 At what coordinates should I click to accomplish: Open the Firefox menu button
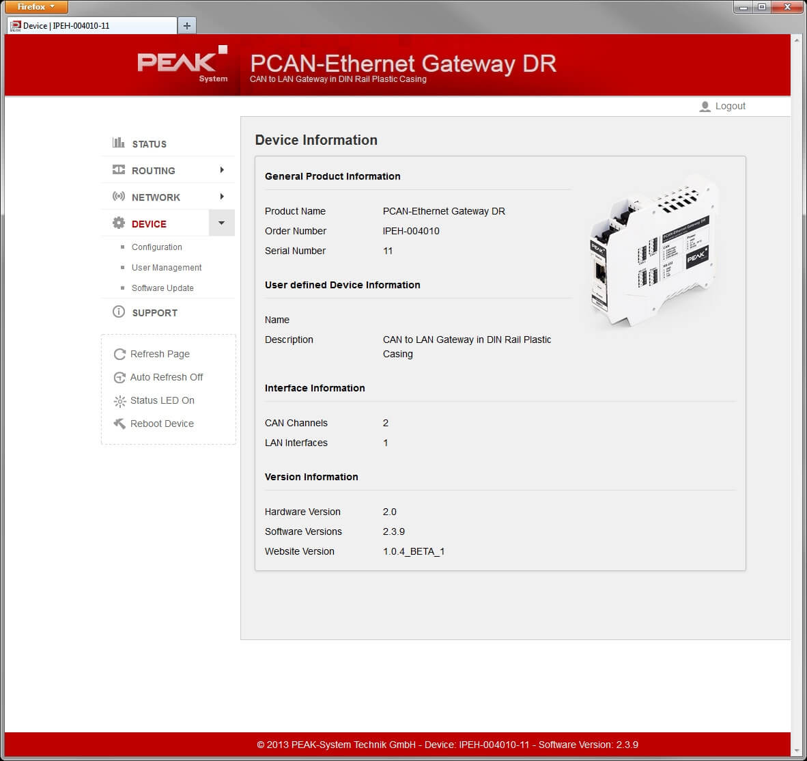point(34,7)
